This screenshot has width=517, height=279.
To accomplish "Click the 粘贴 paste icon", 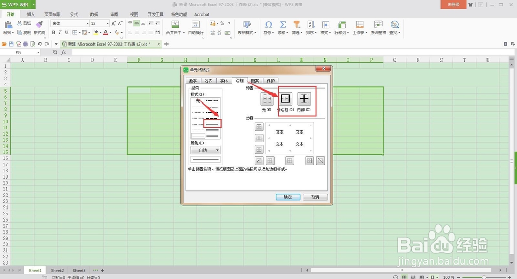I will (x=8, y=24).
